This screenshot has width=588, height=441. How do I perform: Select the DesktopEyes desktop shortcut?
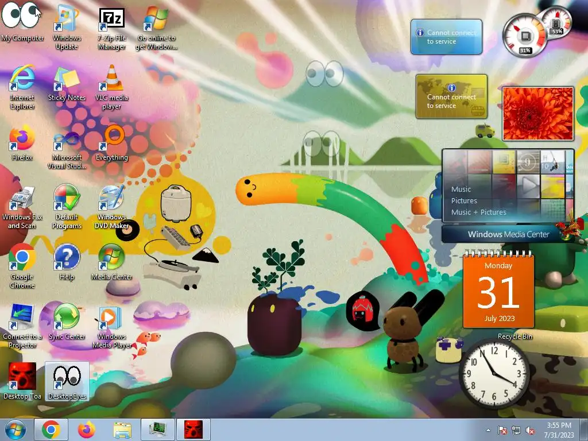pos(67,381)
